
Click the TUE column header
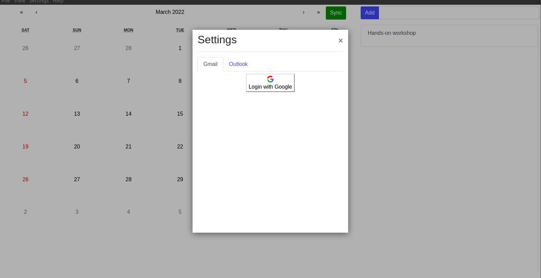coord(180,30)
